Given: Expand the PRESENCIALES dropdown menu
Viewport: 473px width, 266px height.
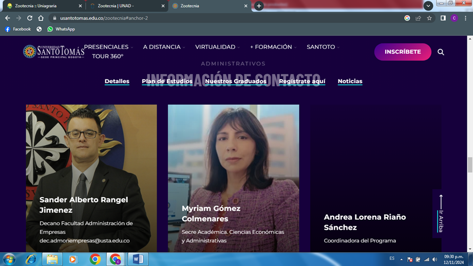Looking at the screenshot, I should (108, 47).
